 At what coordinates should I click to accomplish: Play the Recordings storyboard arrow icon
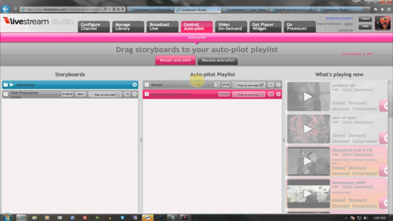(12, 85)
